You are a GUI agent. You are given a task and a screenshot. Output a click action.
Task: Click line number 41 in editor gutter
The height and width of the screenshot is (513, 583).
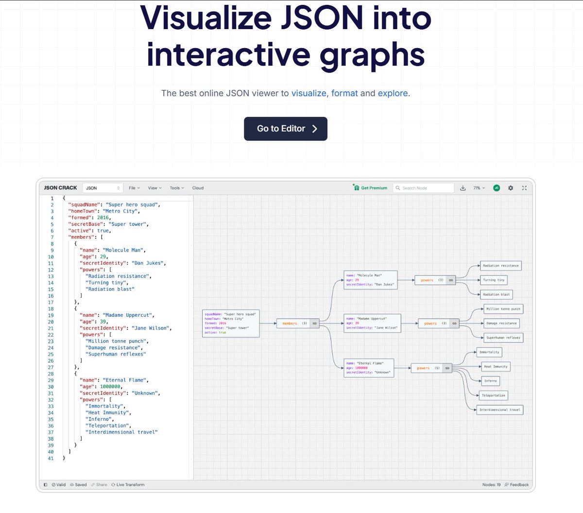pos(51,458)
